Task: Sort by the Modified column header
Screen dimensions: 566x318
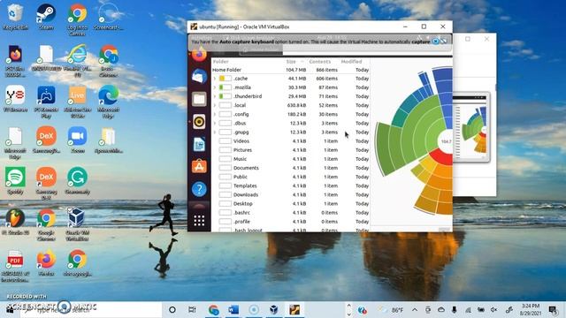Action: click(351, 62)
